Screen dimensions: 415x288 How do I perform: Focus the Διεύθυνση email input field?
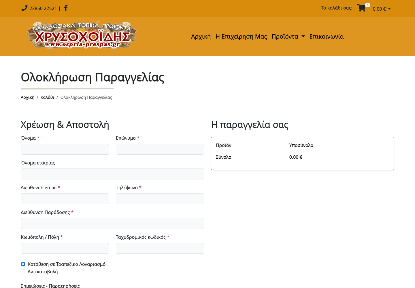coord(65,199)
